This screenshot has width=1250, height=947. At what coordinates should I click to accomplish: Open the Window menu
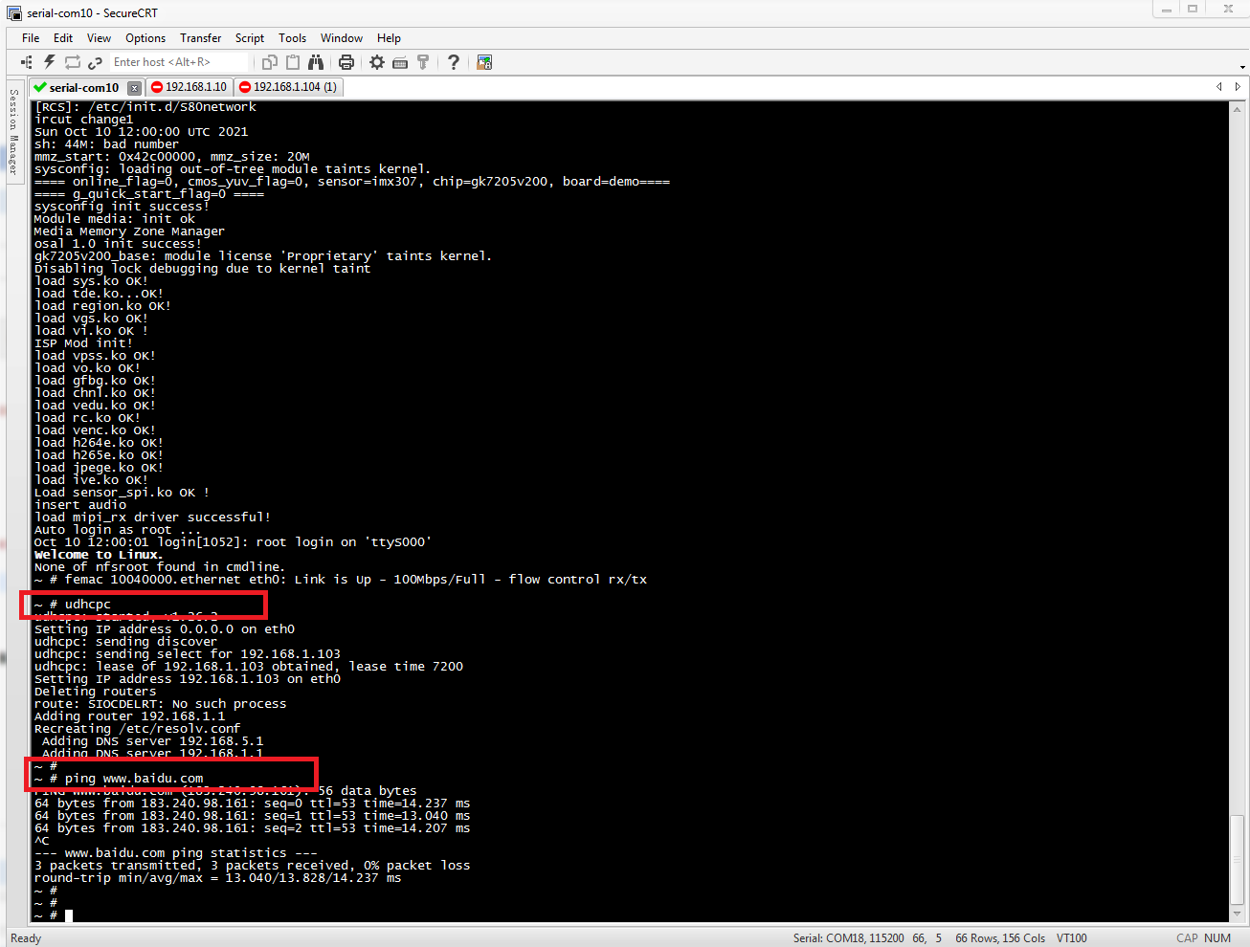point(342,38)
